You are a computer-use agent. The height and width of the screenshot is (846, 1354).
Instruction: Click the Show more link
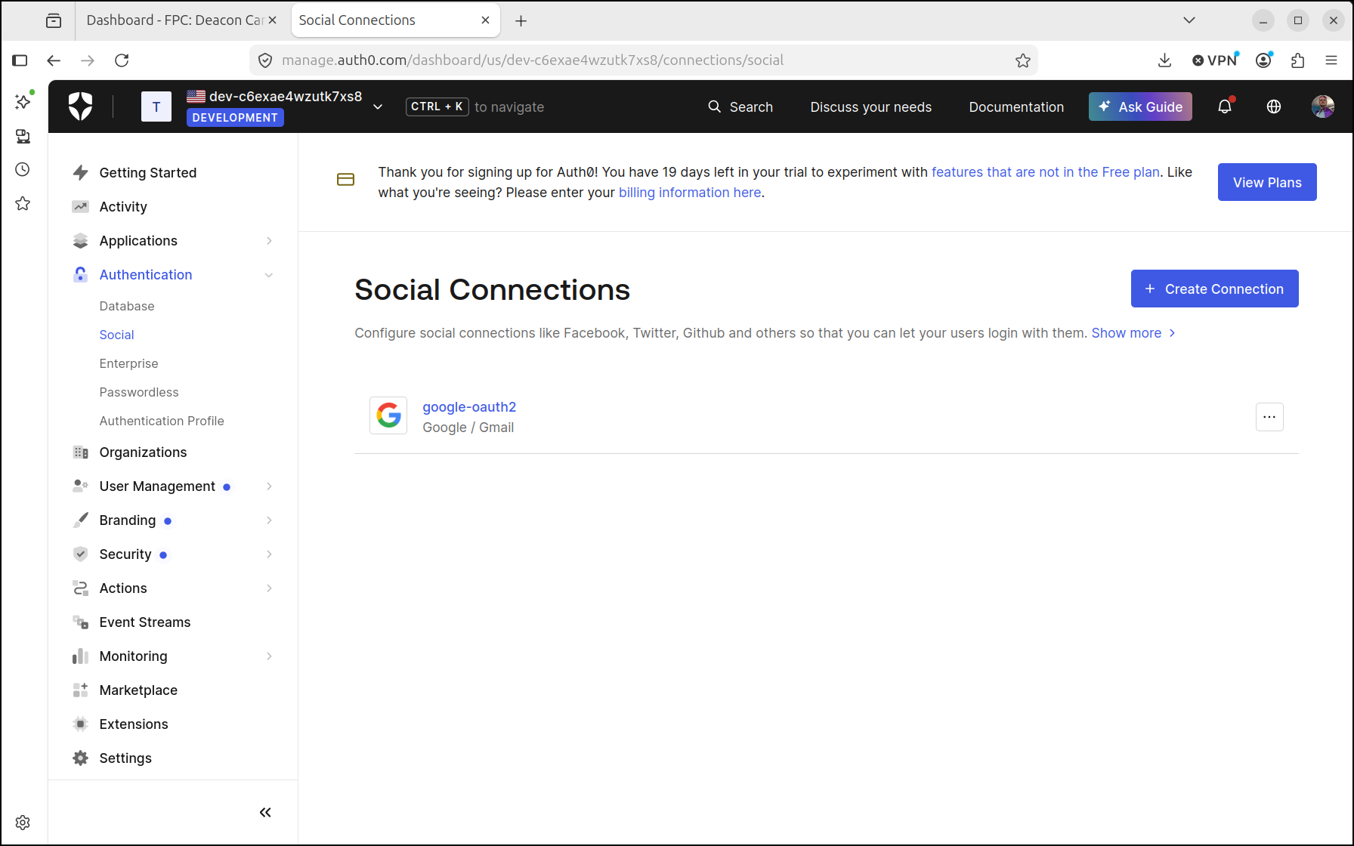(x=1133, y=333)
